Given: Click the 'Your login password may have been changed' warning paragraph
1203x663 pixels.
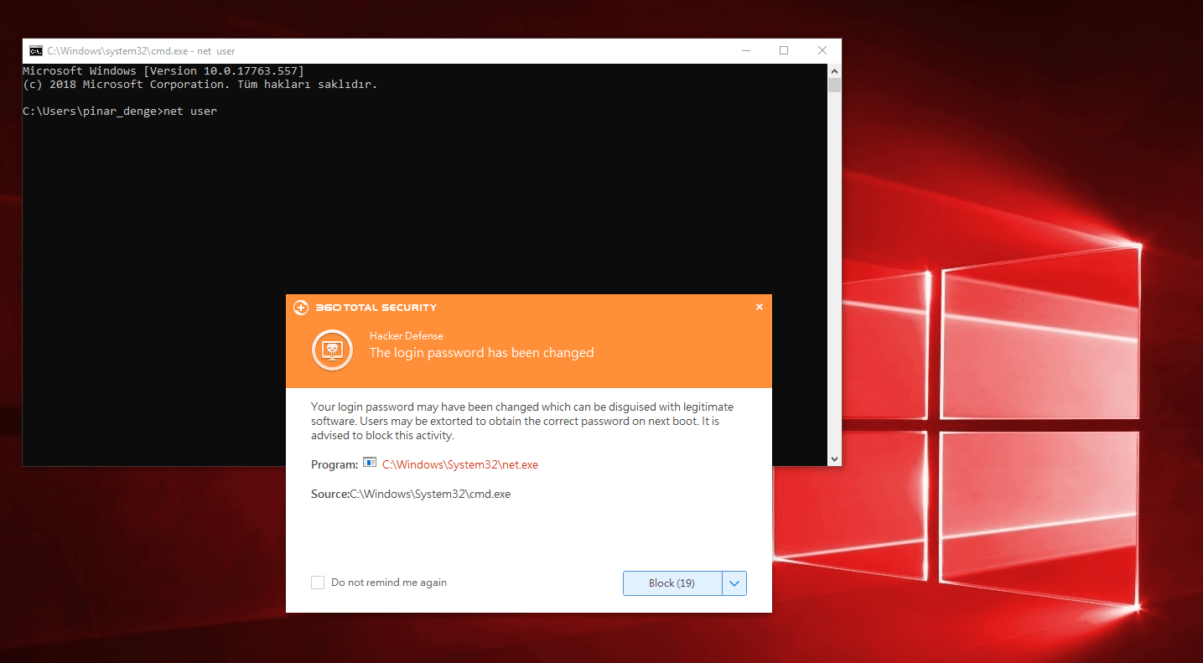Looking at the screenshot, I should (522, 422).
